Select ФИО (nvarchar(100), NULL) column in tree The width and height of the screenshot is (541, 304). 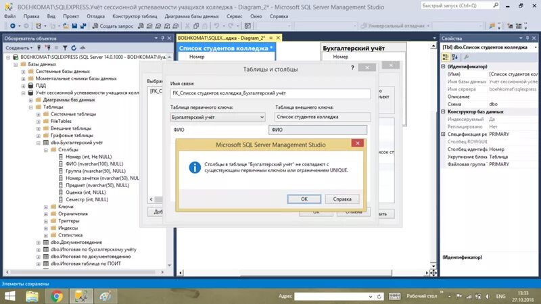point(94,163)
